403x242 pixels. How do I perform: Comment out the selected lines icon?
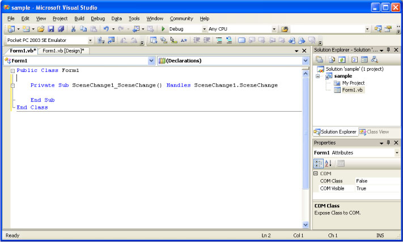pos(219,40)
